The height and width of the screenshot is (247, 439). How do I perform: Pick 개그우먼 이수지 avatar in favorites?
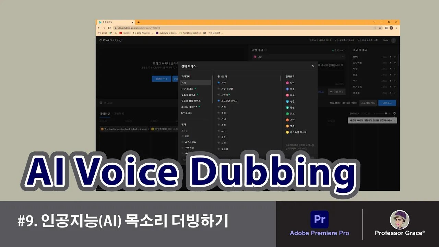point(287,132)
